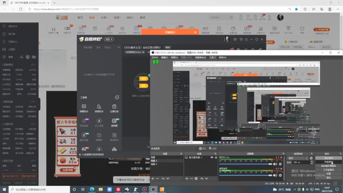The width and height of the screenshot is (343, 193).
Task: Add a new scene in OBS Scenes panel
Action: [x=153, y=178]
